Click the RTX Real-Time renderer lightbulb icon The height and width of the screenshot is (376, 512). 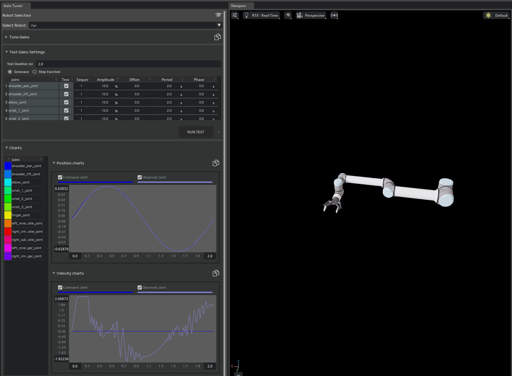point(246,16)
